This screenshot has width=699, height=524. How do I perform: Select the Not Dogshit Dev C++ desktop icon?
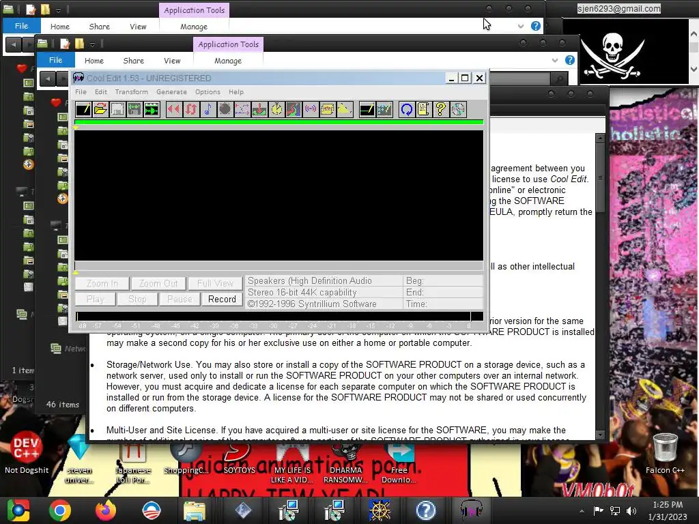[27, 452]
